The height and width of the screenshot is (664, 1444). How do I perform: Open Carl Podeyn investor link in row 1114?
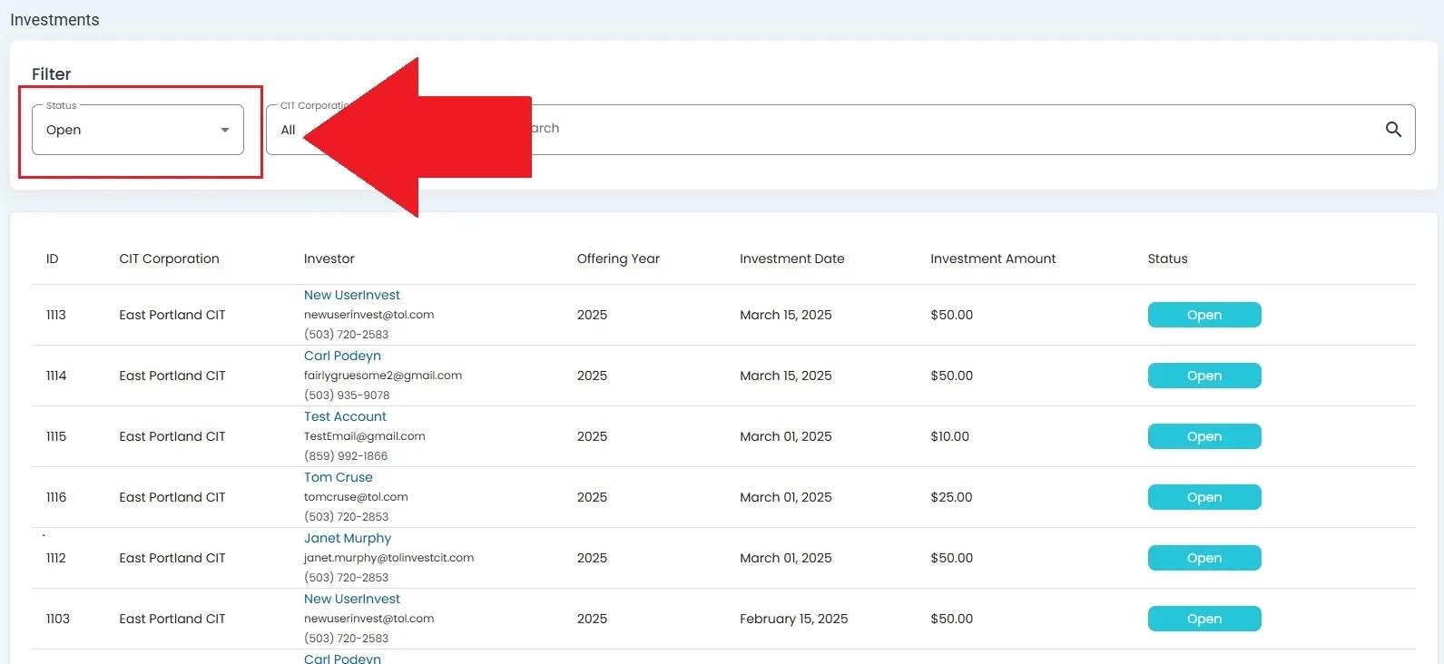[x=342, y=356]
